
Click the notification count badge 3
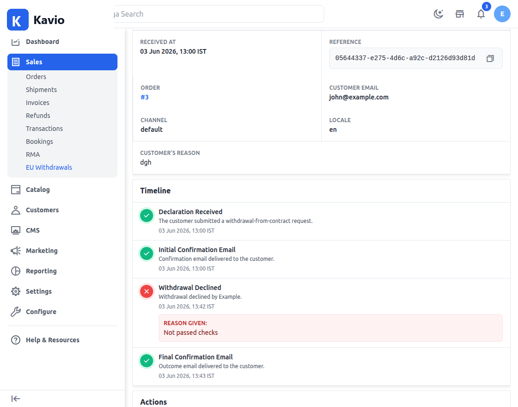[x=486, y=6]
